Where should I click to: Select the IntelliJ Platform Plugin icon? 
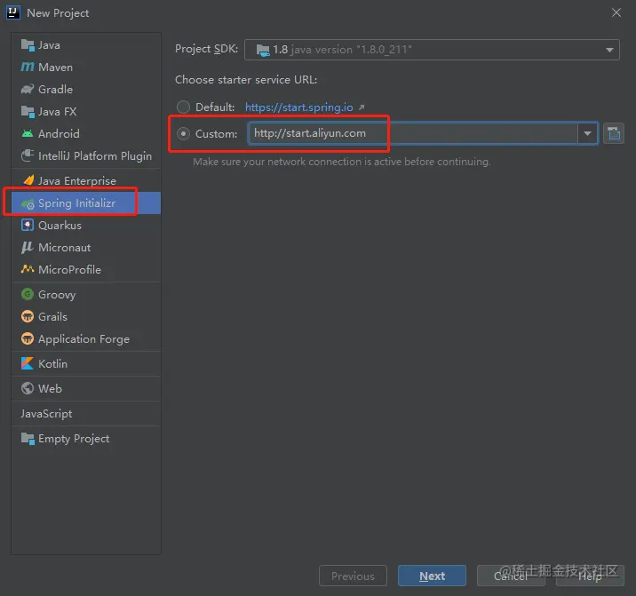(28, 155)
